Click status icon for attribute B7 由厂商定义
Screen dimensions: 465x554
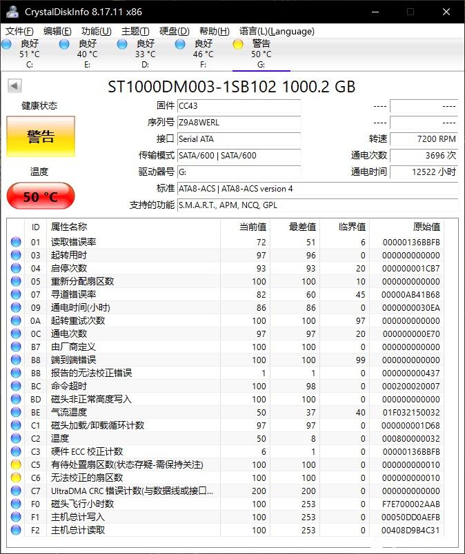(x=16, y=347)
